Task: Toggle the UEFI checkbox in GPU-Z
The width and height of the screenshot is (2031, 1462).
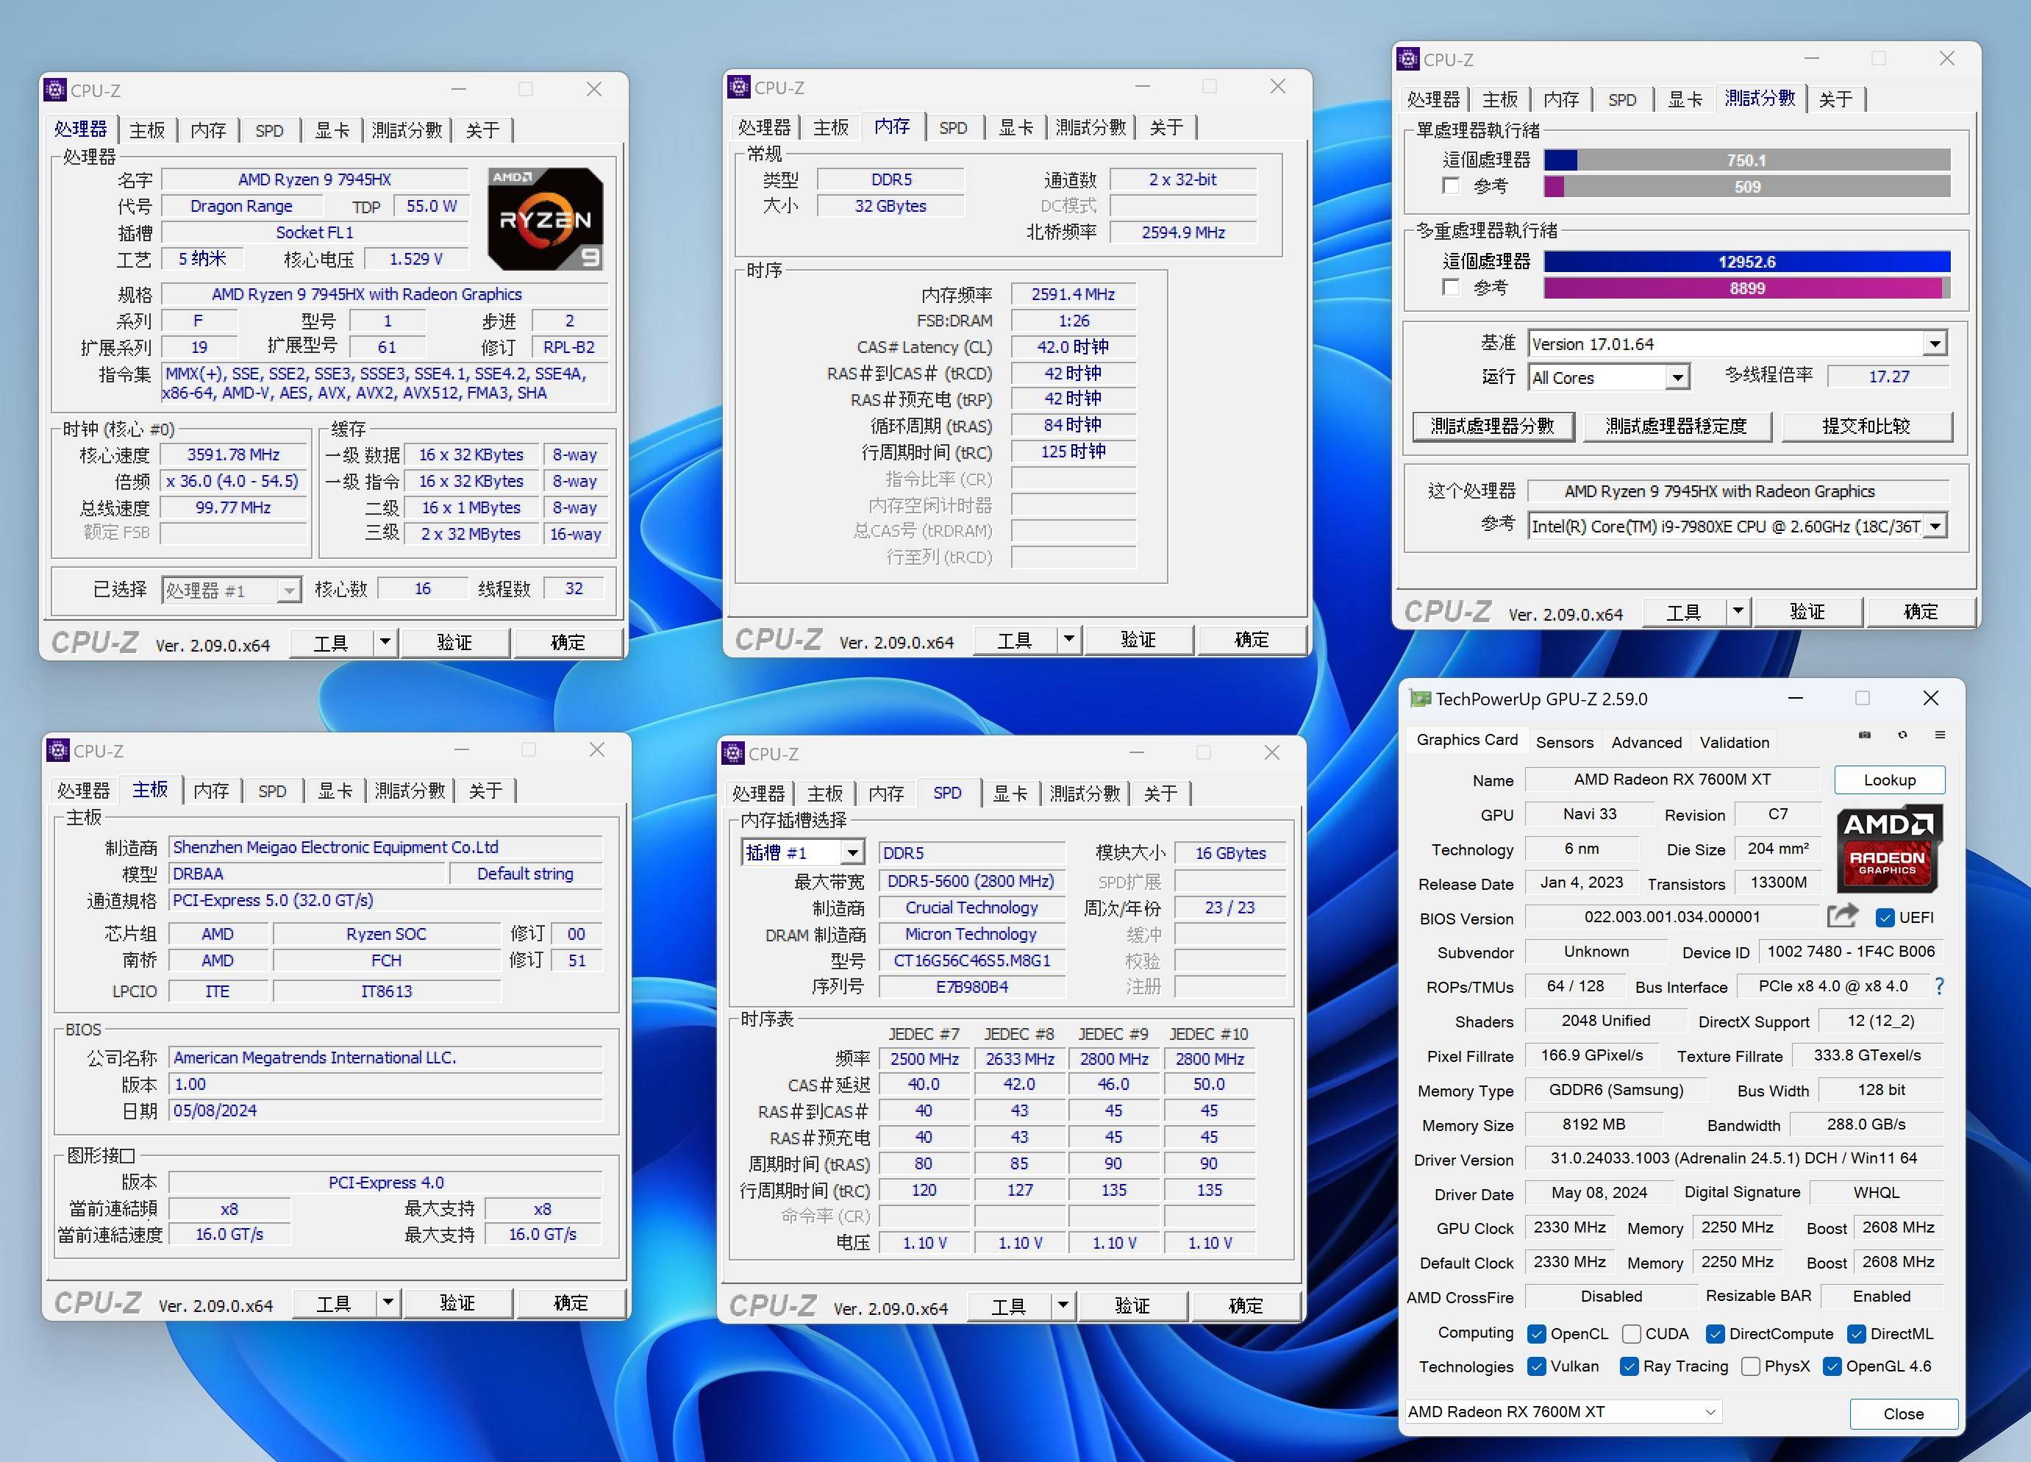Action: 1885,917
